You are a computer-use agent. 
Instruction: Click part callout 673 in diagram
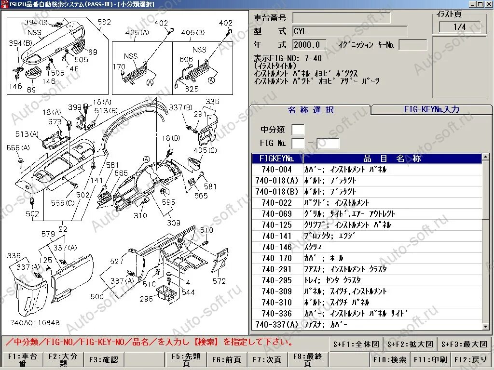click(x=55, y=121)
